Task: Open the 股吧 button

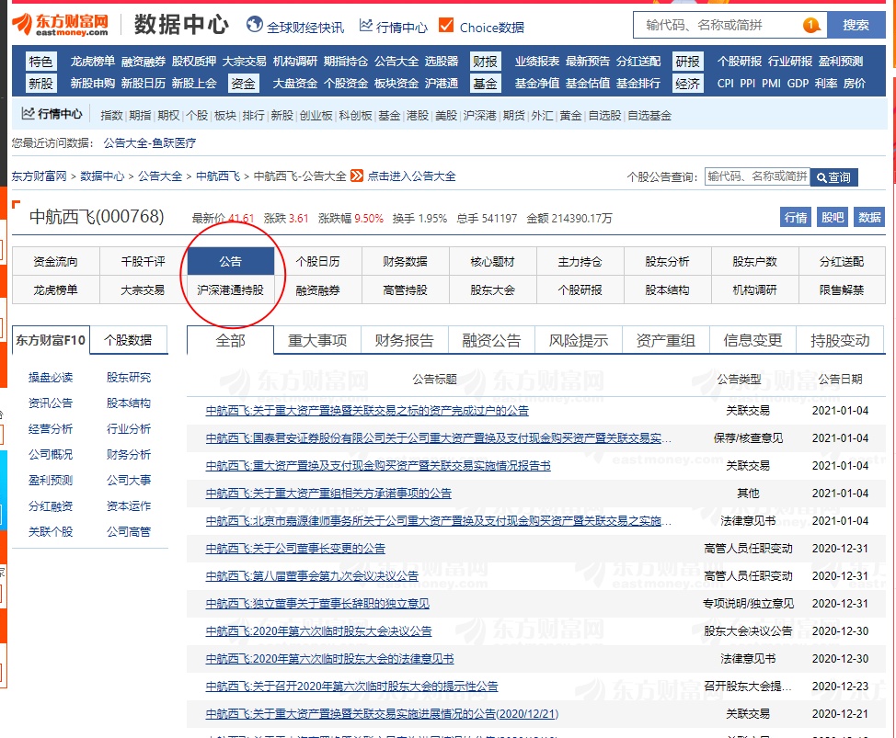Action: pyautogui.click(x=832, y=218)
